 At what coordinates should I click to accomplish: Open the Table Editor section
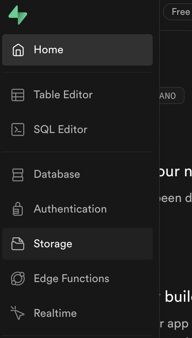click(x=63, y=95)
